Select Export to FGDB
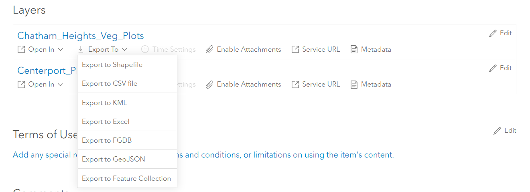This screenshot has width=530, height=192. tap(107, 140)
